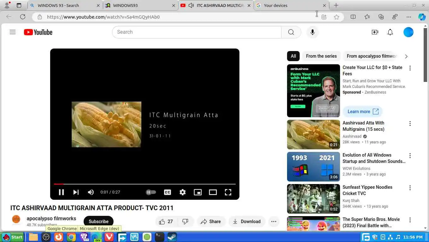
Task: Open the Evolution of All Windows thumbnail
Action: pos(314,167)
